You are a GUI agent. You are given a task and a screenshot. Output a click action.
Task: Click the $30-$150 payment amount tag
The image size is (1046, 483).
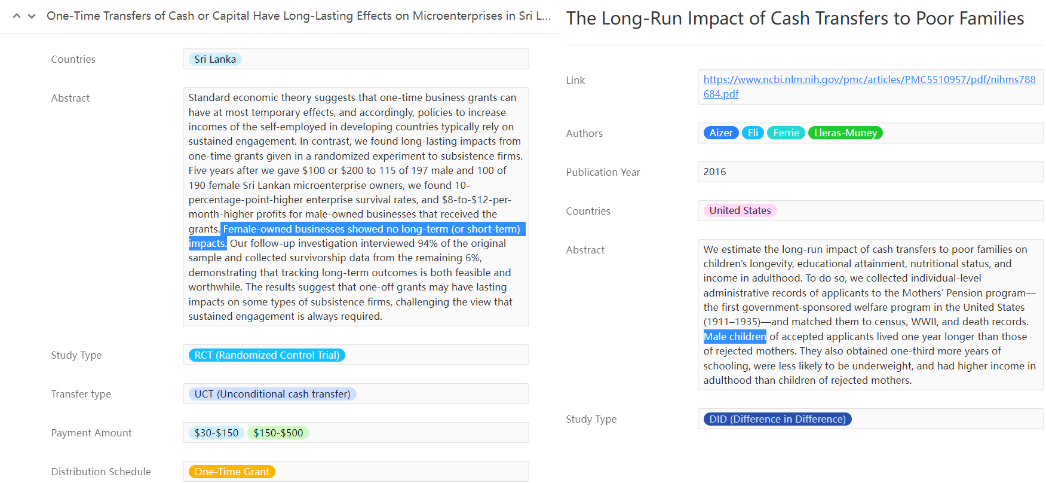click(x=216, y=433)
